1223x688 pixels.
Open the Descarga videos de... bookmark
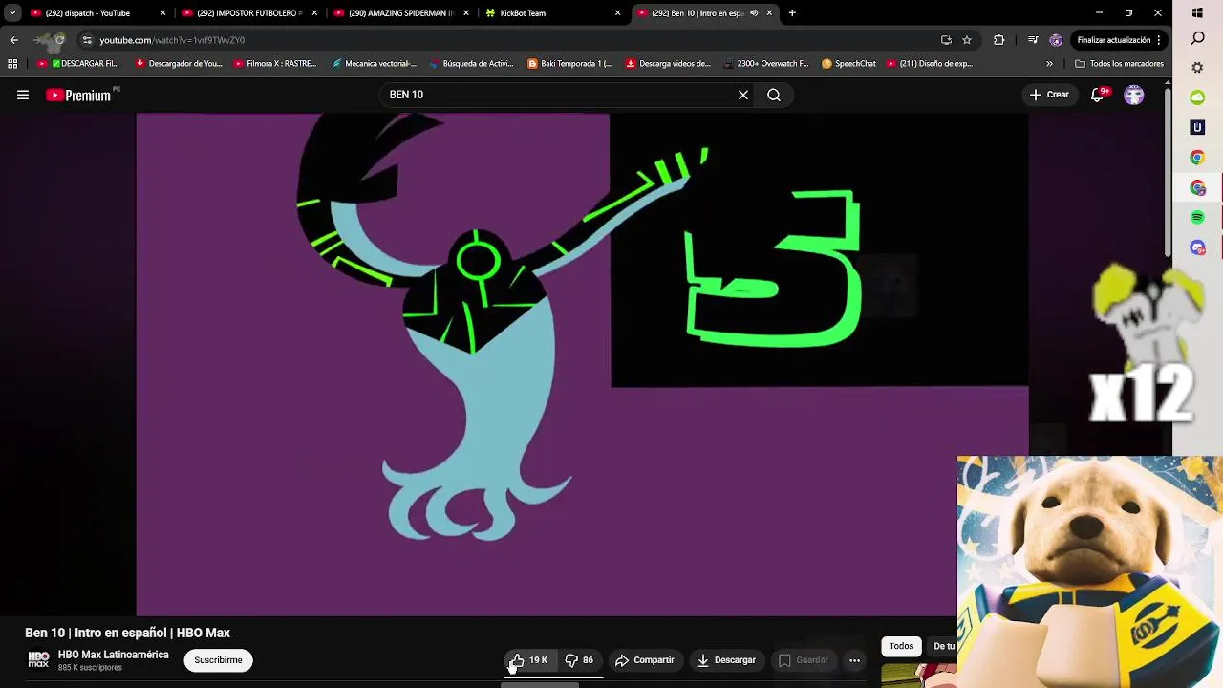[668, 64]
